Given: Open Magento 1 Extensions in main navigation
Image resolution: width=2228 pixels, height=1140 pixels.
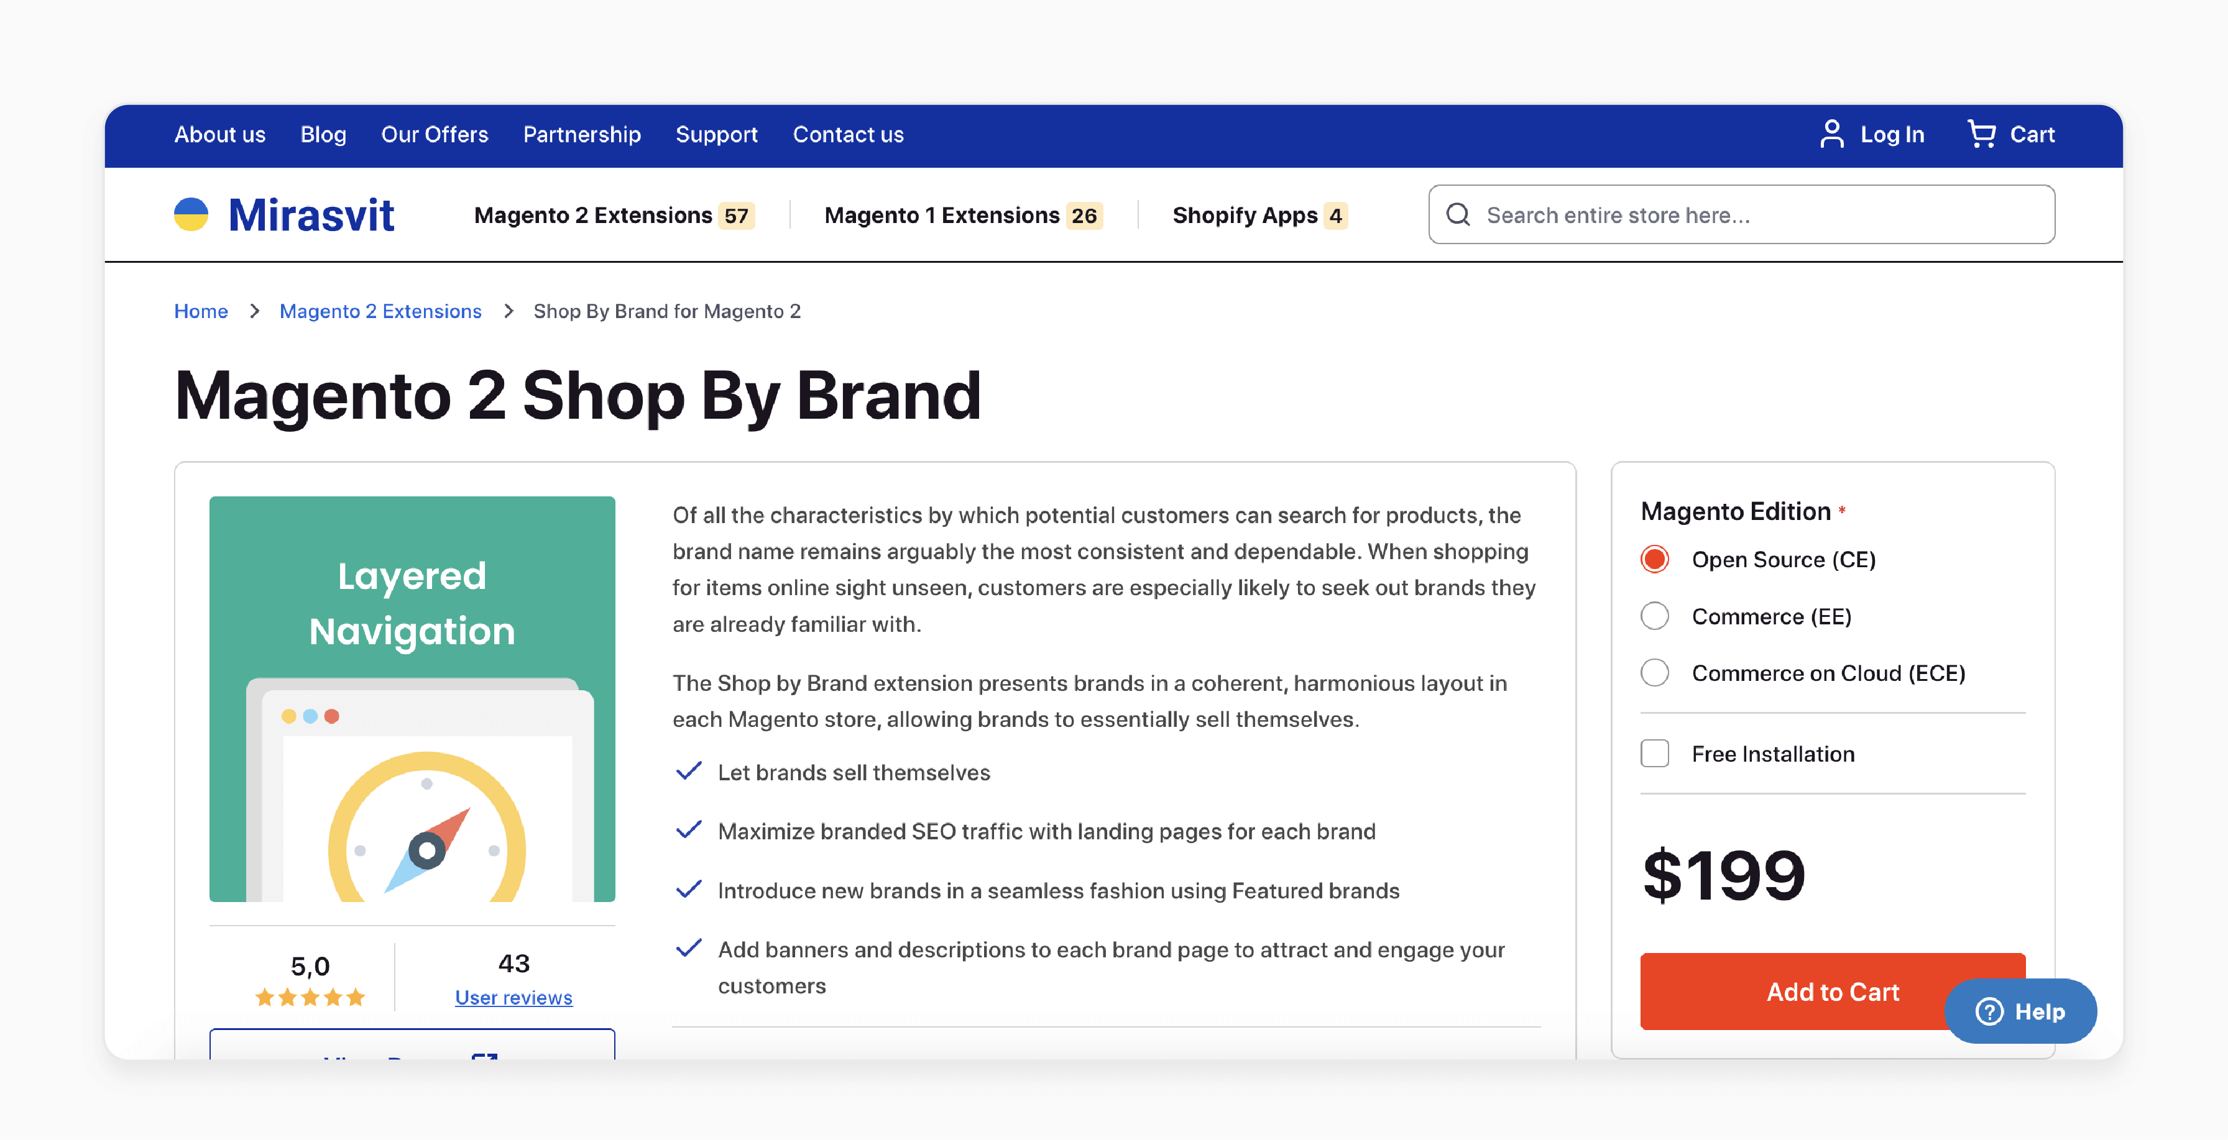Looking at the screenshot, I should (941, 215).
